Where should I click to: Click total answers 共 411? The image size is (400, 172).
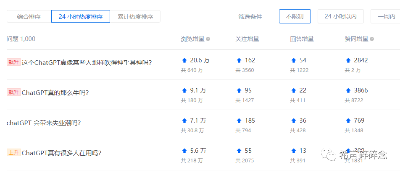(298, 100)
